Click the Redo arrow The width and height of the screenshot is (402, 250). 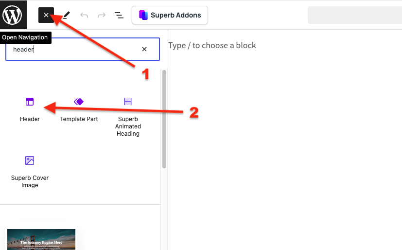point(102,16)
